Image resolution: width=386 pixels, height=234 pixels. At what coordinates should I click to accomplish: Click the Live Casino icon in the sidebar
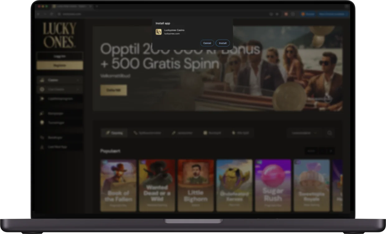coord(42,89)
